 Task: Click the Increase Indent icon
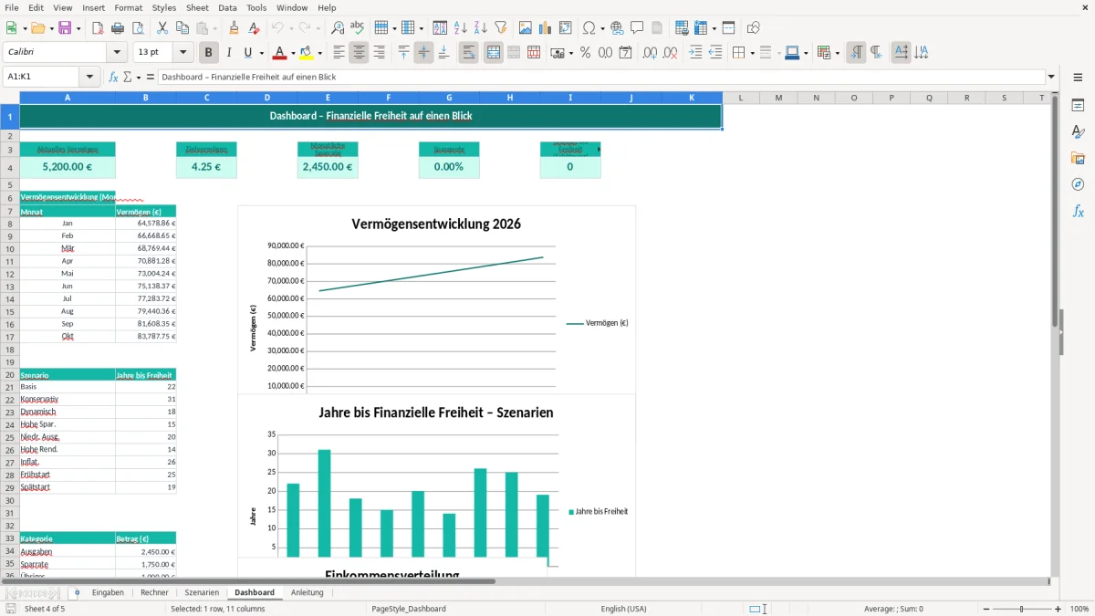point(695,53)
